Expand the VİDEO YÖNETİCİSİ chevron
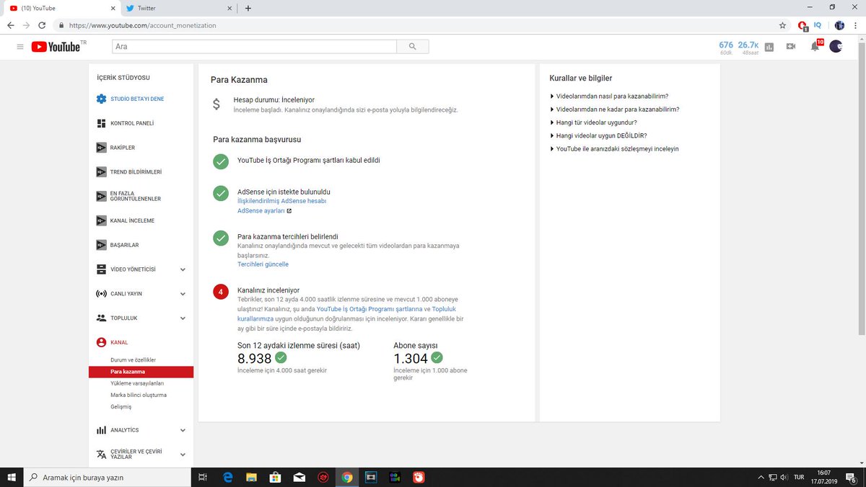The height and width of the screenshot is (487, 866). point(183,269)
